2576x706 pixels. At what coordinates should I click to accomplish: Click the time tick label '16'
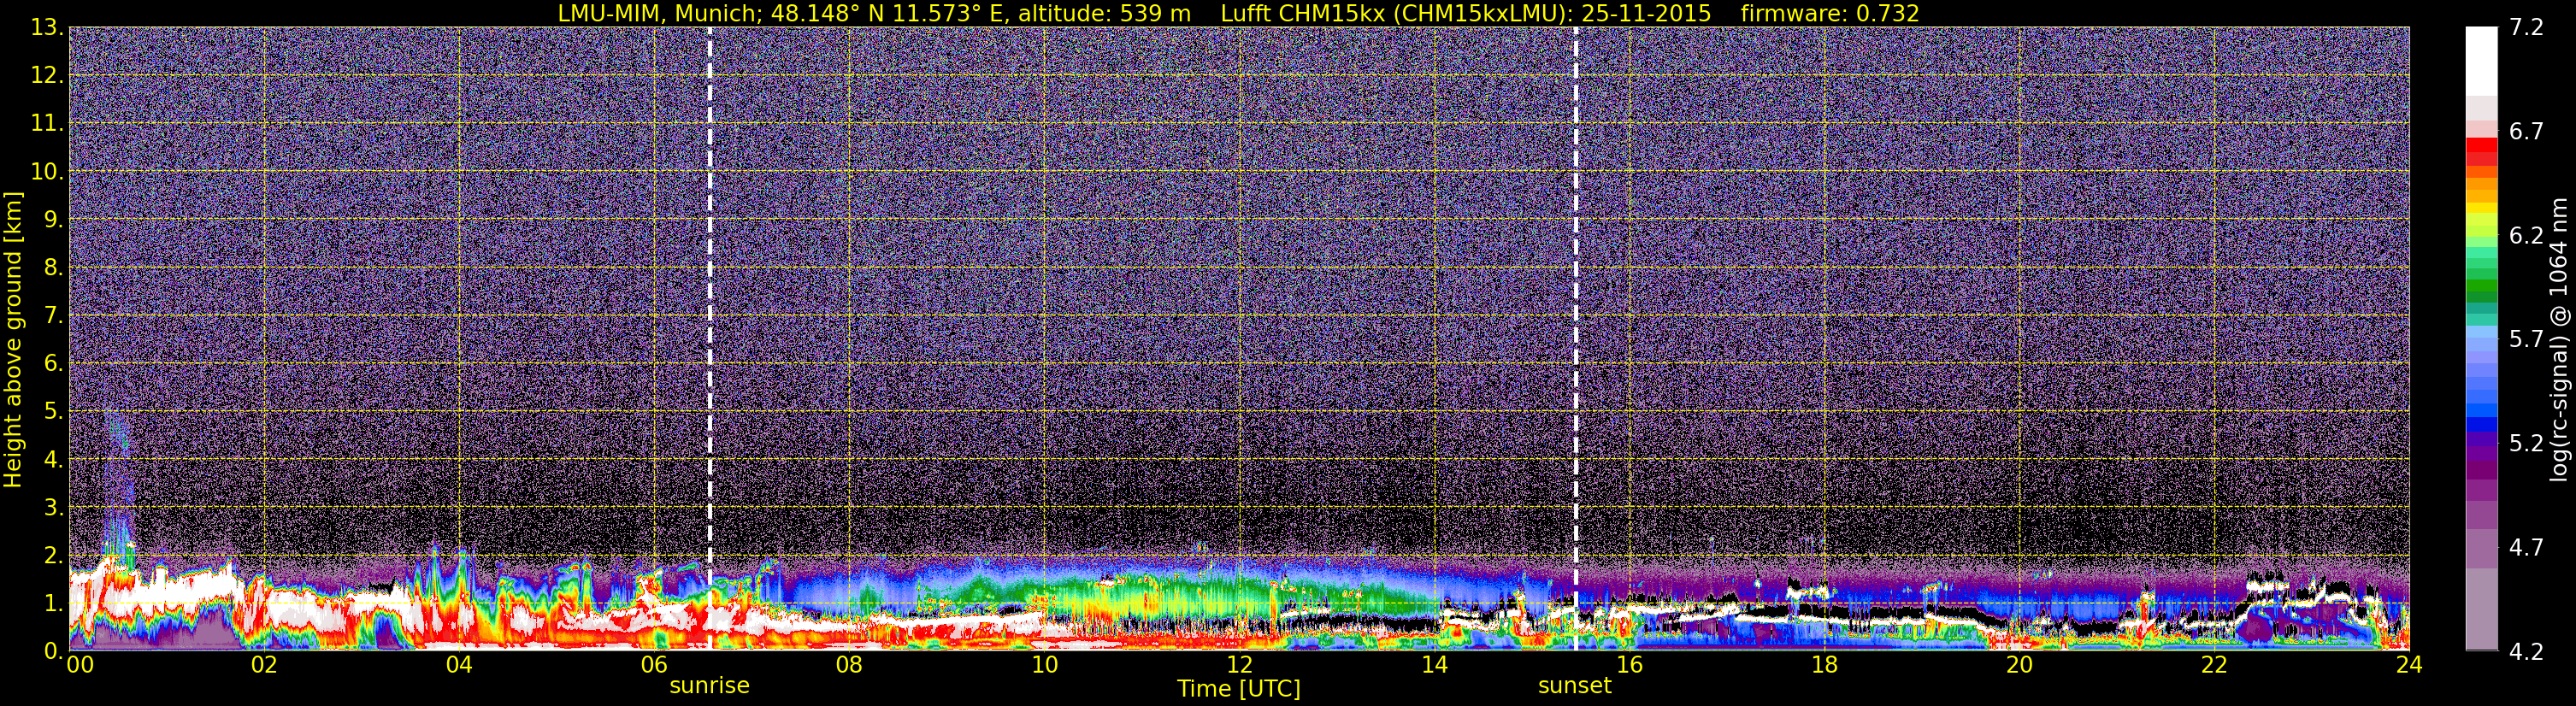click(x=1629, y=665)
